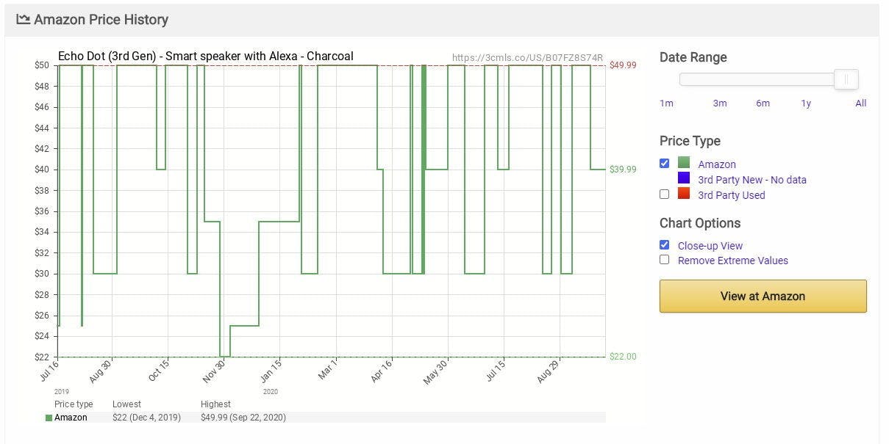Select the All date range option
The width and height of the screenshot is (889, 444).
click(860, 103)
